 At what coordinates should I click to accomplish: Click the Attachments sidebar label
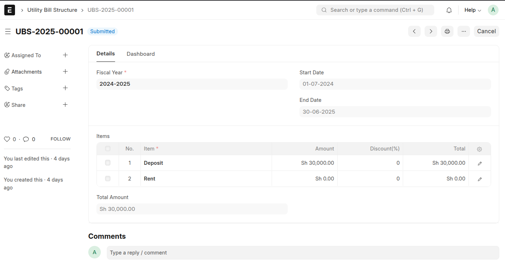(x=26, y=72)
